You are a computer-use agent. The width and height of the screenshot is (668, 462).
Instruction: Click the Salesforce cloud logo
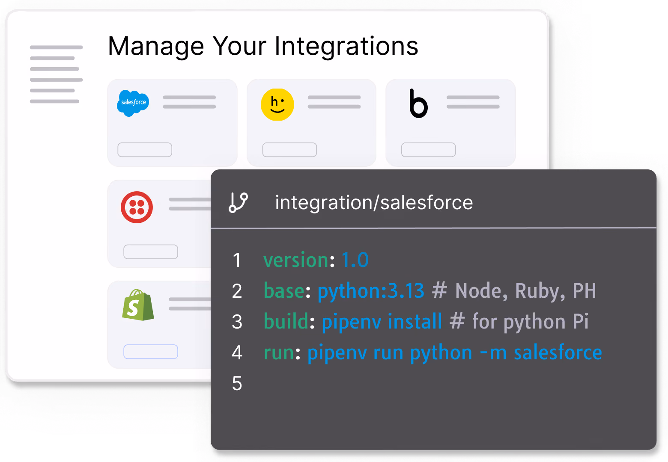click(133, 103)
